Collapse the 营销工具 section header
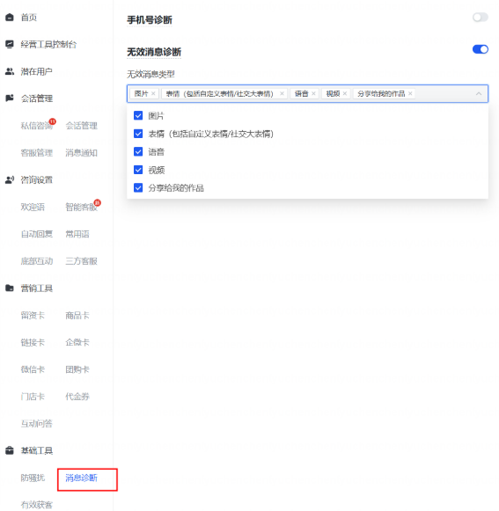The image size is (499, 511). coord(37,288)
